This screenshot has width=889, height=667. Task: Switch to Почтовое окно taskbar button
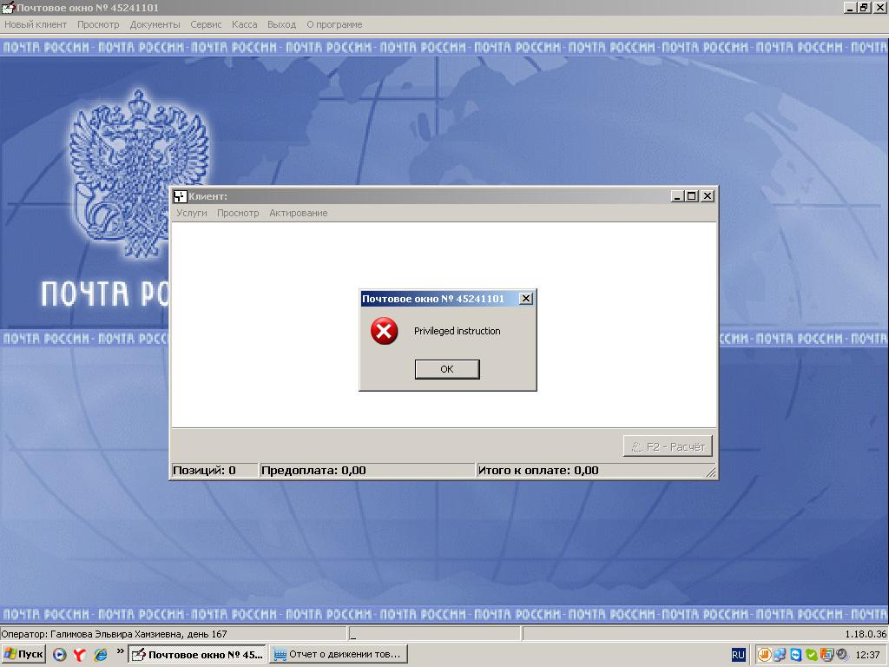click(197, 655)
